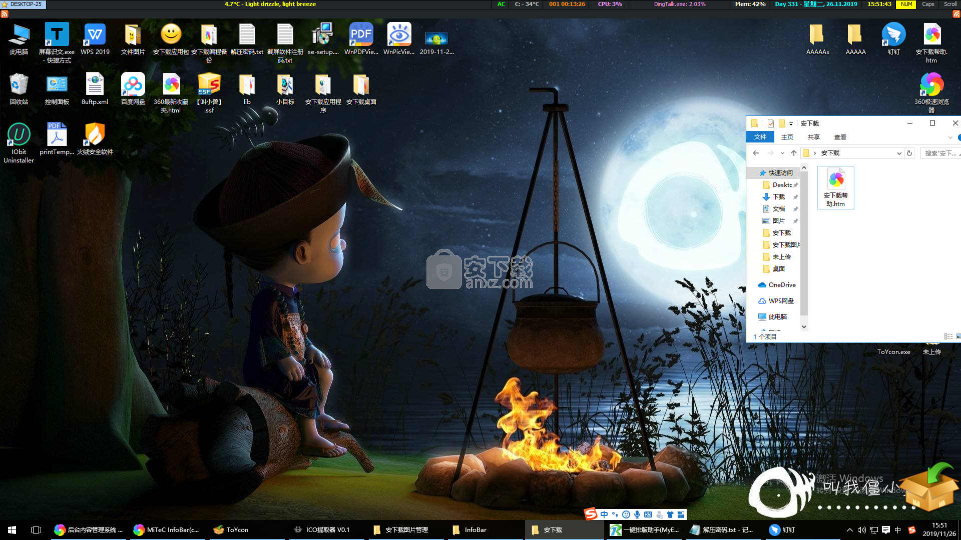Open 下载 in quick access
Screen dimensions: 961x540
pyautogui.click(x=780, y=196)
